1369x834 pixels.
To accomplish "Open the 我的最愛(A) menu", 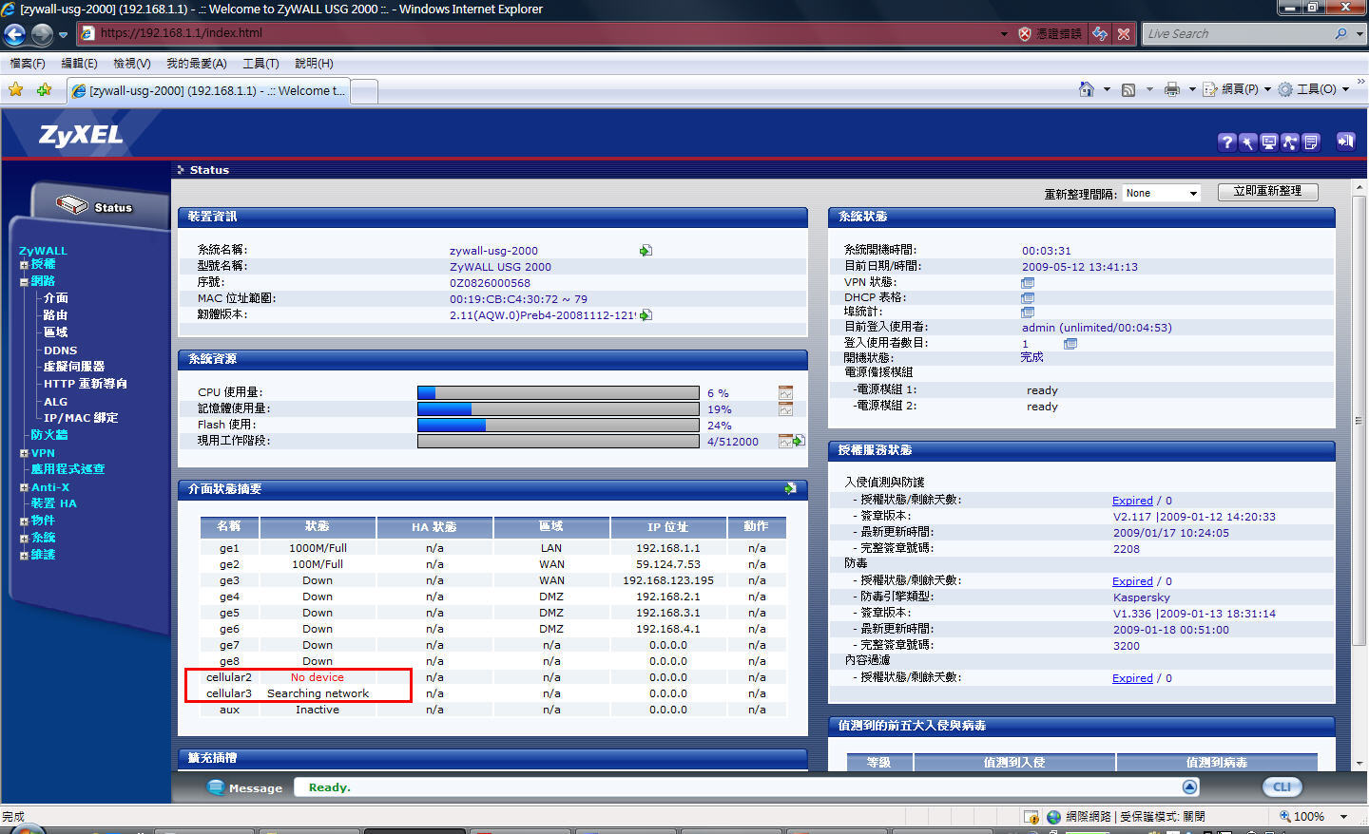I will pos(197,64).
